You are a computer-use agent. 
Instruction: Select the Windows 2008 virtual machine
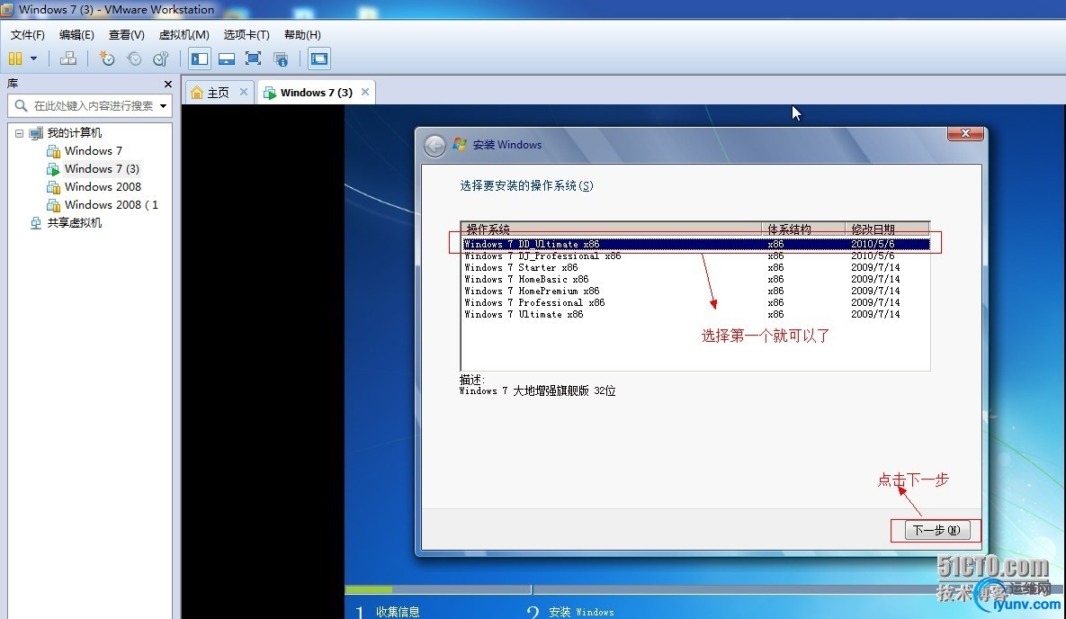(103, 186)
